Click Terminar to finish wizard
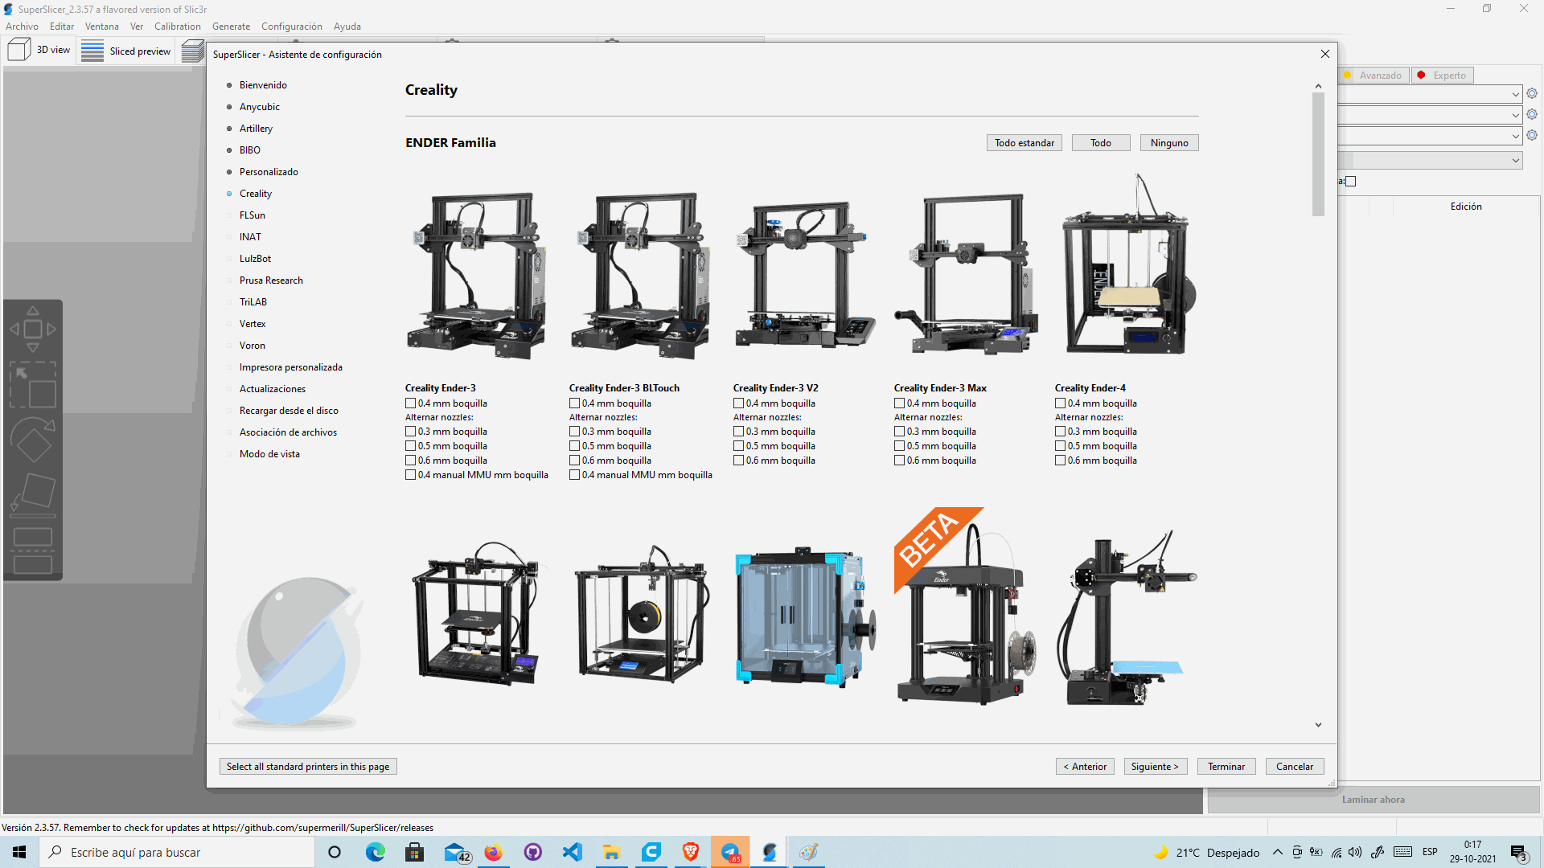 tap(1226, 767)
